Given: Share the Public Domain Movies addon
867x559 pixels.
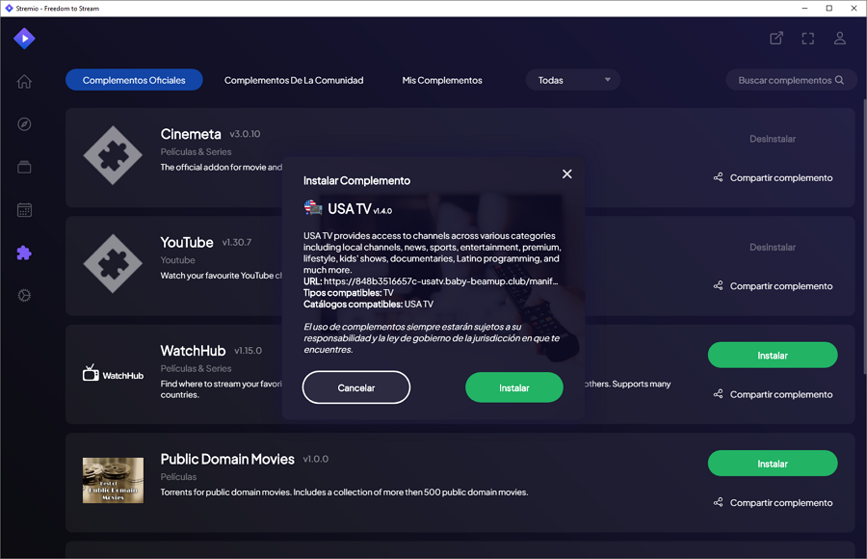Looking at the screenshot, I should tap(773, 502).
